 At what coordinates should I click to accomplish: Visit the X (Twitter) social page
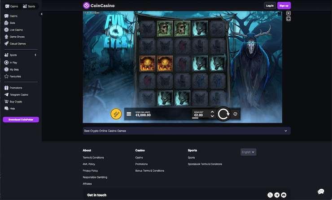(x=270, y=195)
